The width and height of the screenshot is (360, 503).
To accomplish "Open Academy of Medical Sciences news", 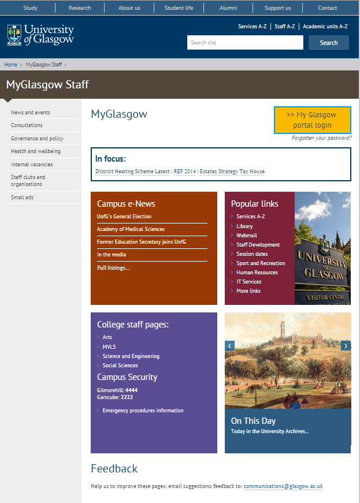I will [131, 229].
